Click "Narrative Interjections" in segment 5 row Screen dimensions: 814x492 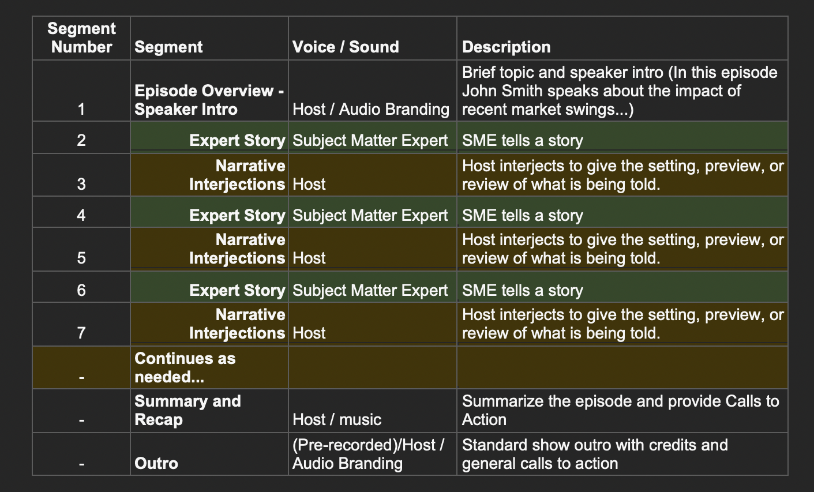point(209,249)
